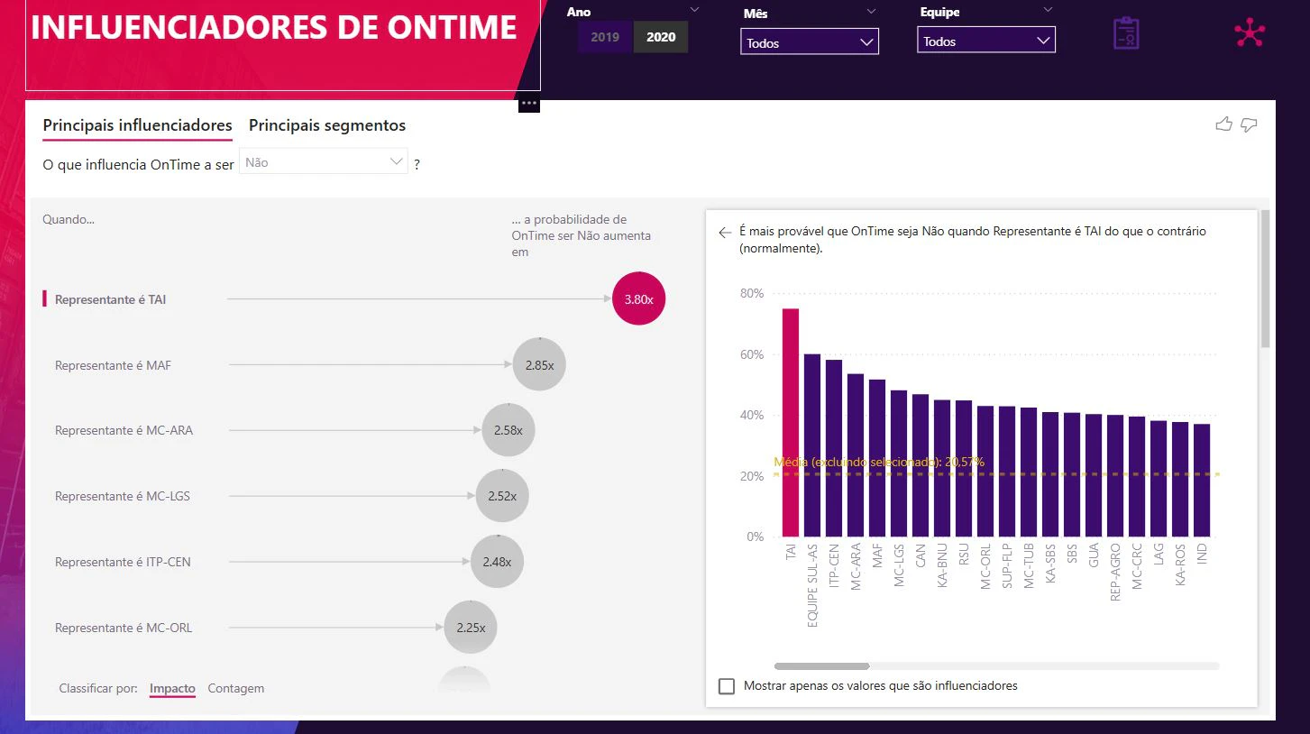Click the IND bar in chart
The height and width of the screenshot is (734, 1310).
coord(1202,481)
